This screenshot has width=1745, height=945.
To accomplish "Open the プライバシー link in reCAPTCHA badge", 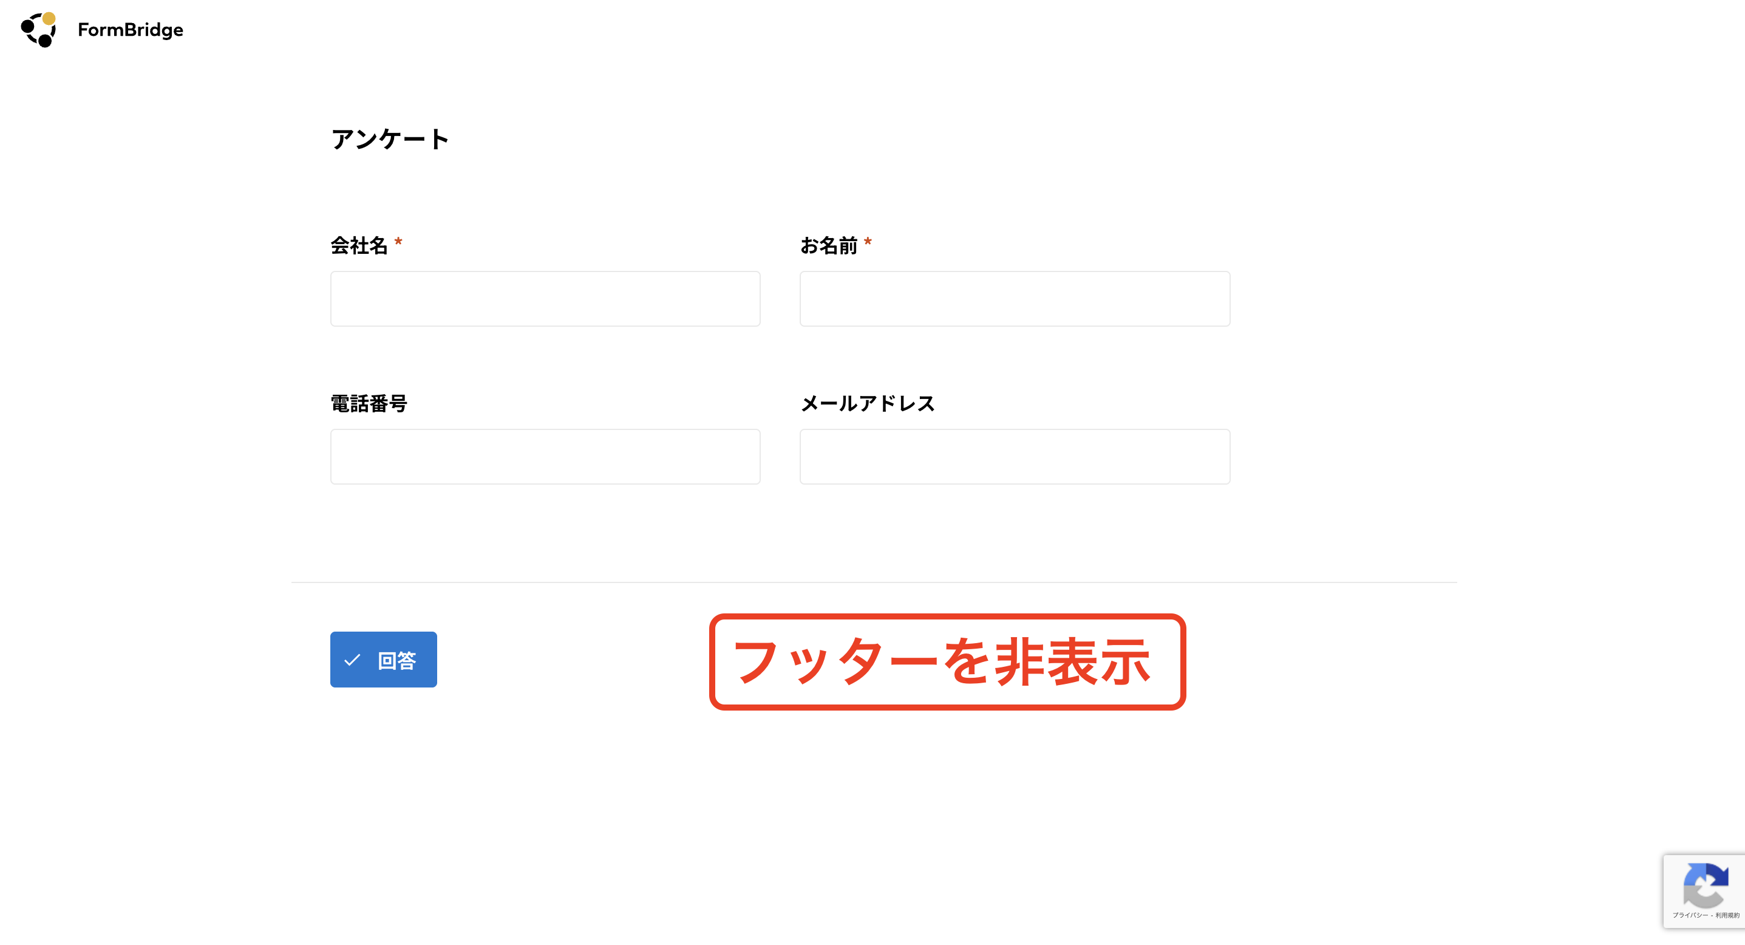I will (x=1690, y=915).
